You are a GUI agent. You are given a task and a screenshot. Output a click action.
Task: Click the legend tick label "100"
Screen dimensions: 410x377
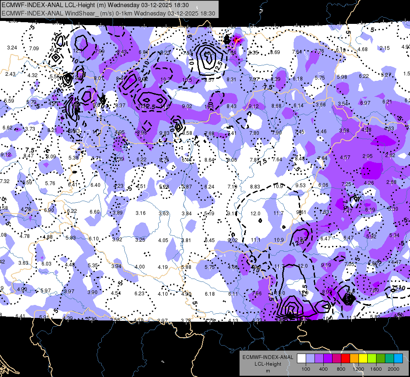[x=306, y=369]
